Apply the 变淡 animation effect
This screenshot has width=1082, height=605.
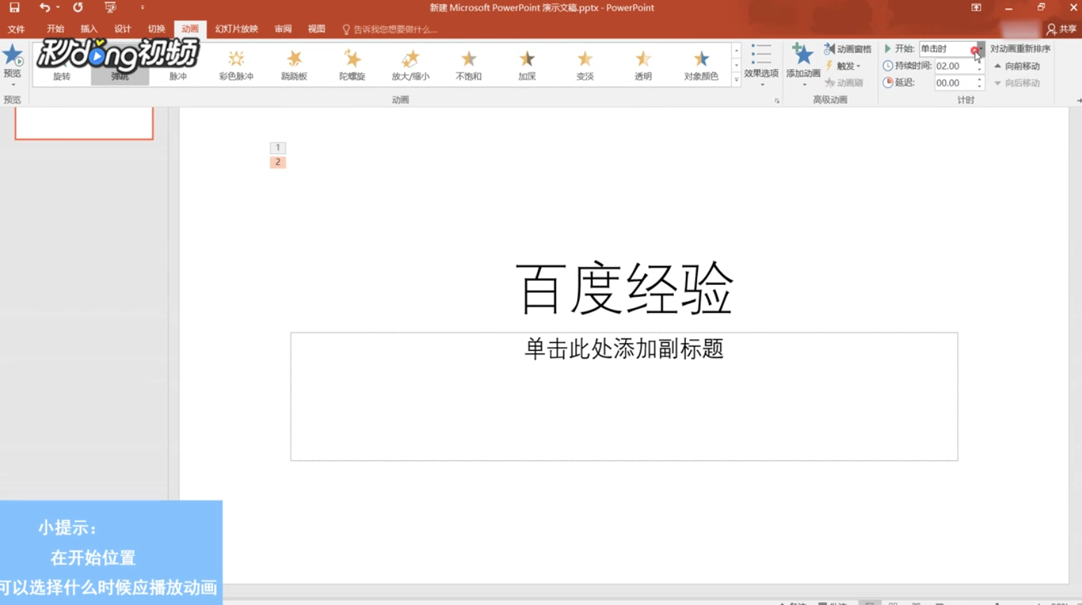point(585,65)
